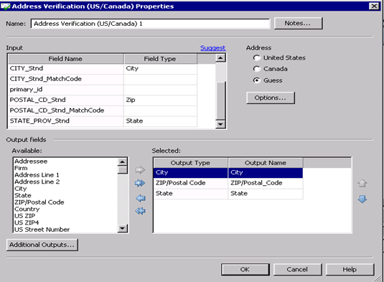Click the Output Type column header

190,163
